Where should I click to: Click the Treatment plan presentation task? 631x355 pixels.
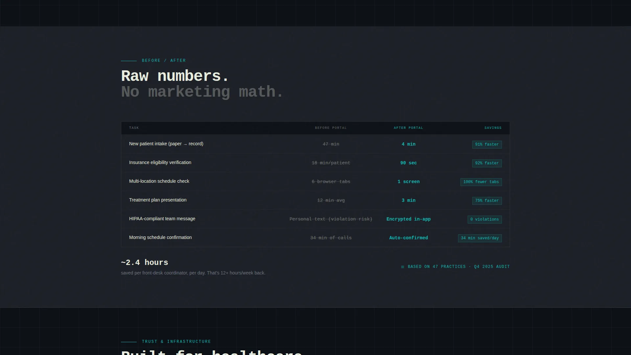158,200
